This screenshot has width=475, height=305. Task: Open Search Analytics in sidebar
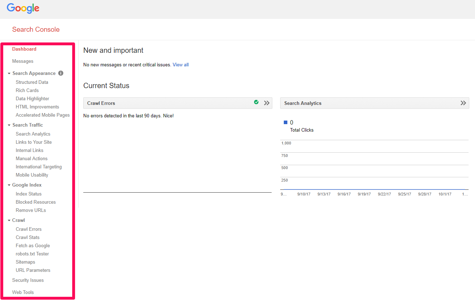point(33,134)
